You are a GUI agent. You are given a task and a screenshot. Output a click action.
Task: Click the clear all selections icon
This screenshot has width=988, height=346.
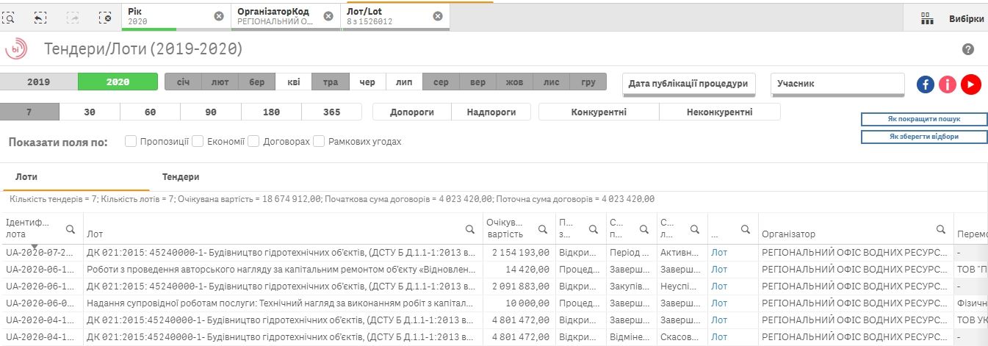pos(105,16)
